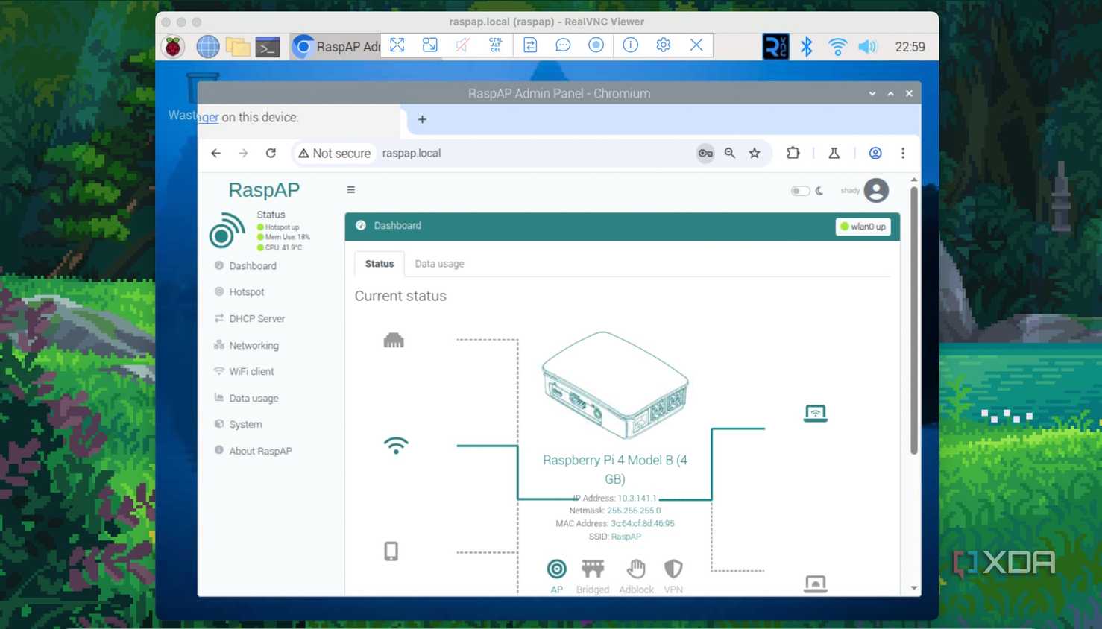Bookmark this page with the star
Screen dimensions: 1102x629
coord(755,153)
